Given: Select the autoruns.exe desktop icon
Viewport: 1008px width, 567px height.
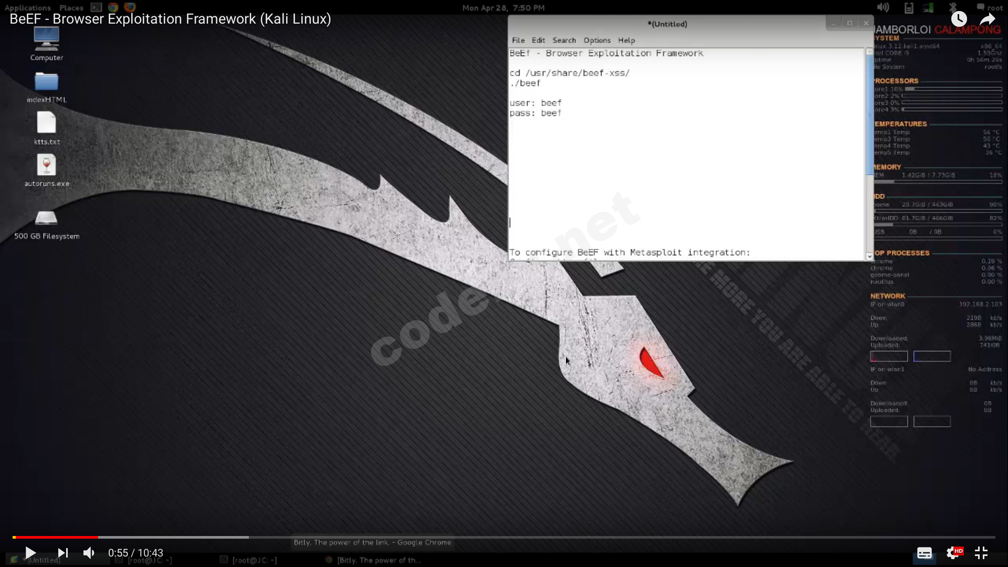Looking at the screenshot, I should point(46,171).
